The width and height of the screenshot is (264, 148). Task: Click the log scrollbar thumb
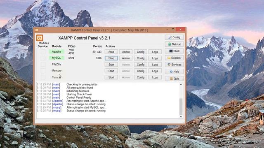[181, 106]
